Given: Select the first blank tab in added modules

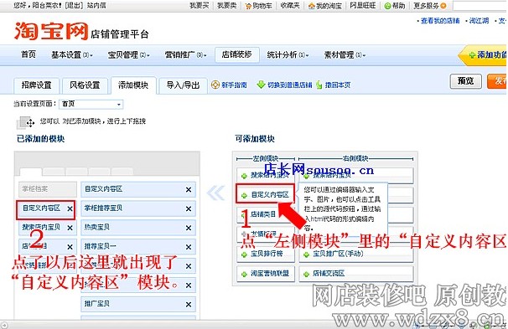Looking at the screenshot, I should click(31, 172).
